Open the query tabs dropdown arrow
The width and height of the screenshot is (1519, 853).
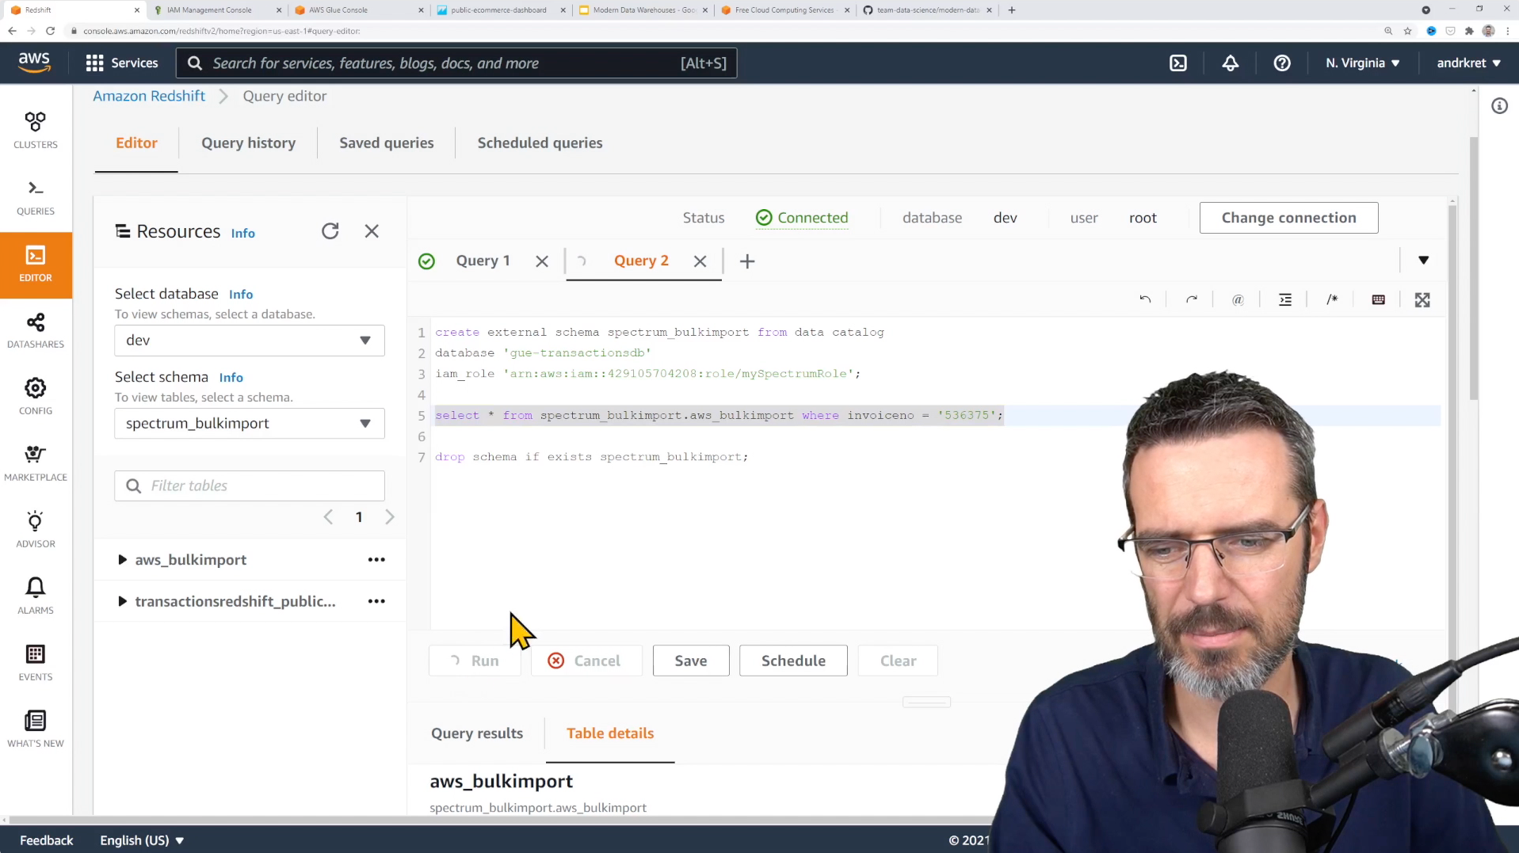[x=1423, y=261]
